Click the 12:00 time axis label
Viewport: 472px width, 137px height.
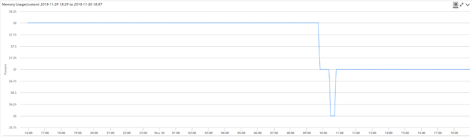click(x=356, y=133)
